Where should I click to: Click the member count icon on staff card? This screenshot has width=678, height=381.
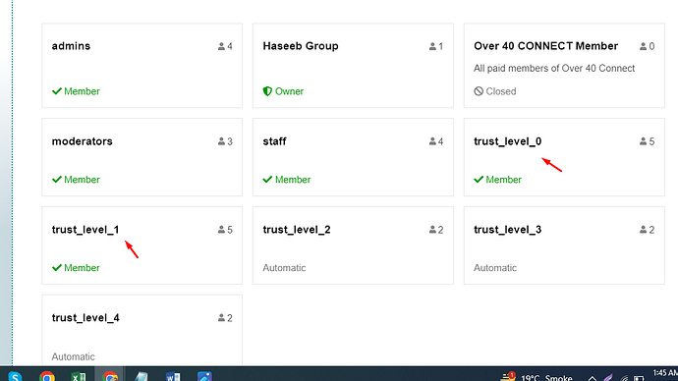432,141
